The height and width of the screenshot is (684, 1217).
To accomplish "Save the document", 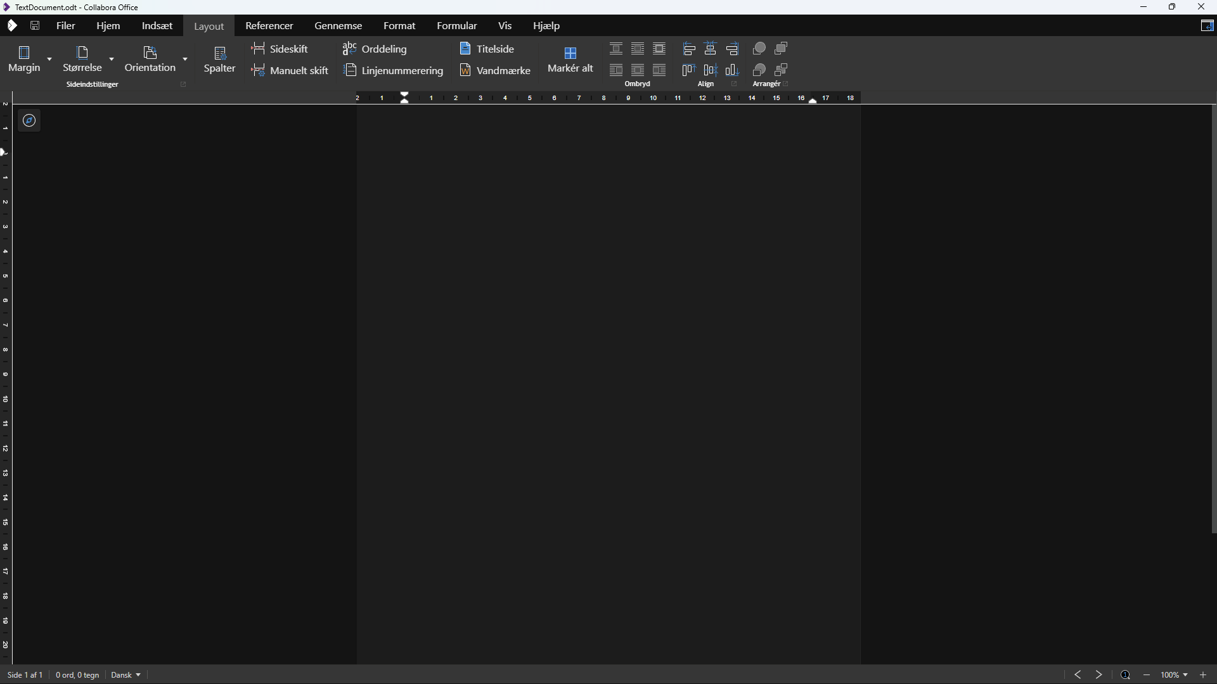I will coord(35,25).
